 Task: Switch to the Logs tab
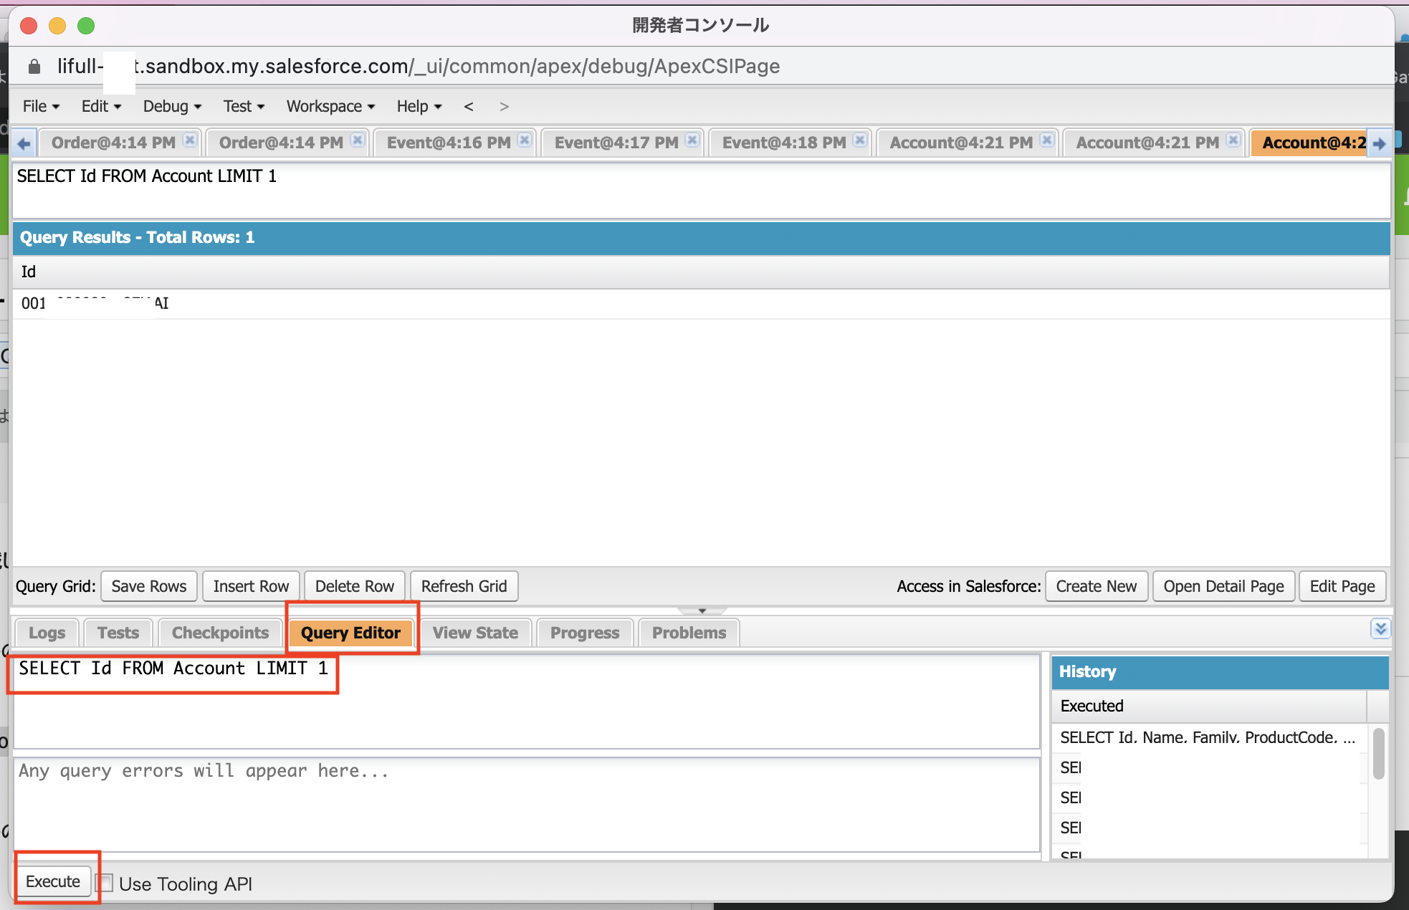tap(47, 633)
